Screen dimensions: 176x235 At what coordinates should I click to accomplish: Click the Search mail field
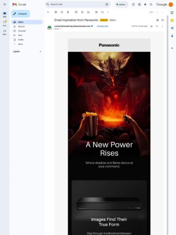tap(77, 4)
